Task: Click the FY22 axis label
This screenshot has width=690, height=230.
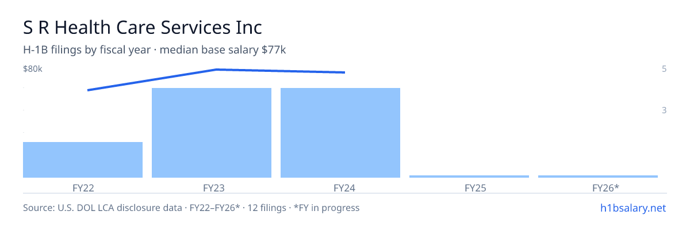Action: 83,187
